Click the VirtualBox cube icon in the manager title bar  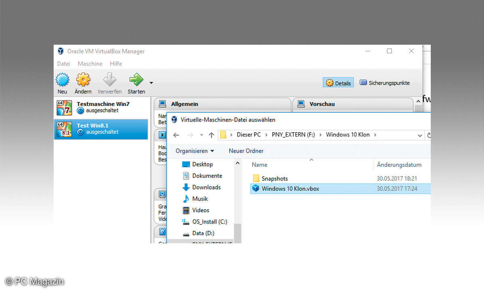click(60, 51)
